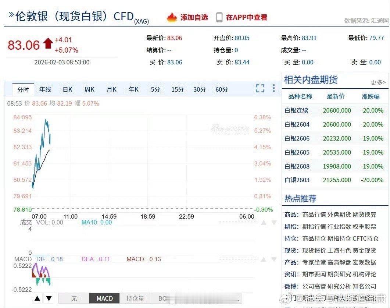Switch to the 月K chart tab

(111, 89)
